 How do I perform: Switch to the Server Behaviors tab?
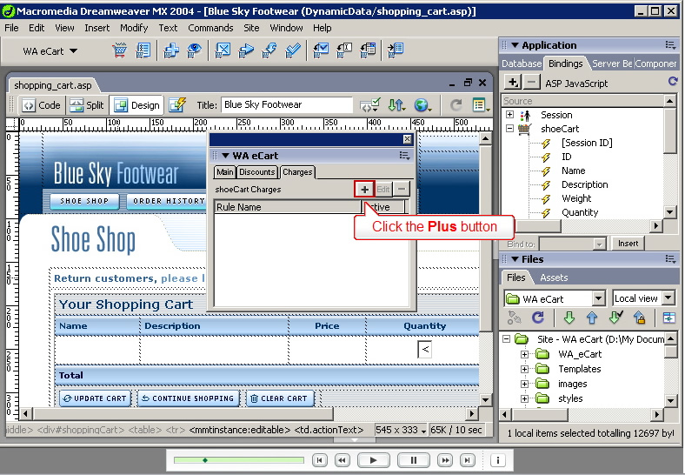pos(612,64)
